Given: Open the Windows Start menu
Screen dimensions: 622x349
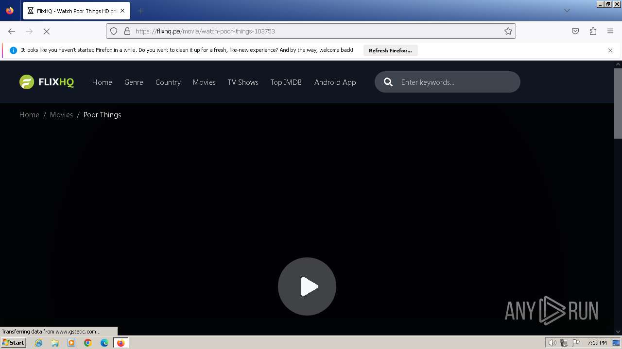Looking at the screenshot, I should coord(13,343).
